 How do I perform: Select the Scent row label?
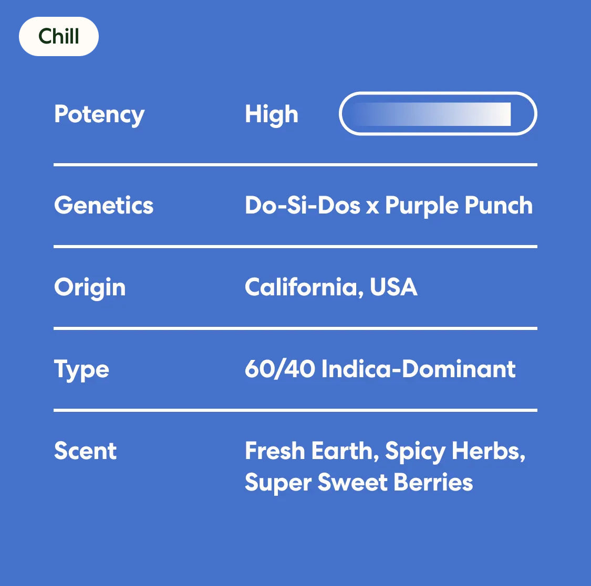coord(85,451)
